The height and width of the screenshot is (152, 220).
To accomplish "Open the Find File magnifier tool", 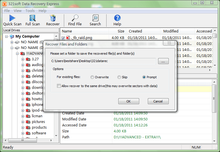I will 75,20.
